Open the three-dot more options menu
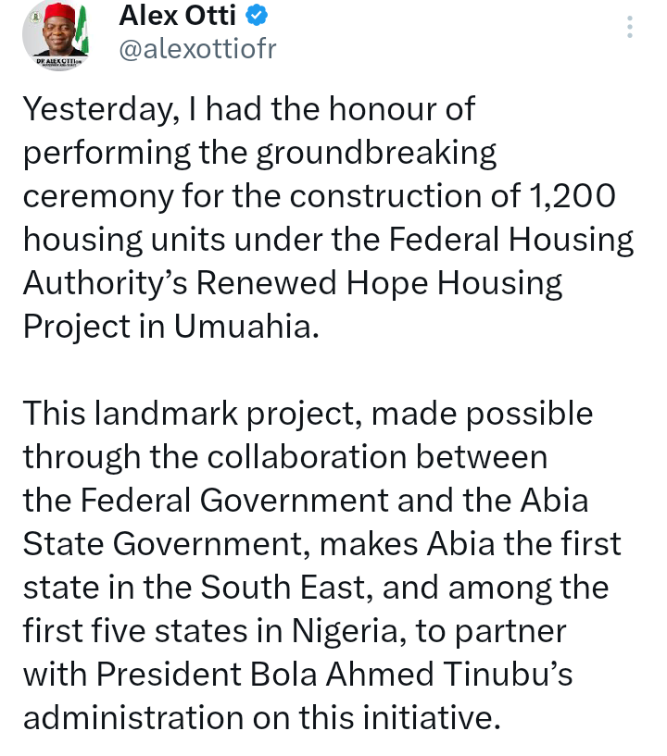This screenshot has height=756, width=667. [x=630, y=27]
